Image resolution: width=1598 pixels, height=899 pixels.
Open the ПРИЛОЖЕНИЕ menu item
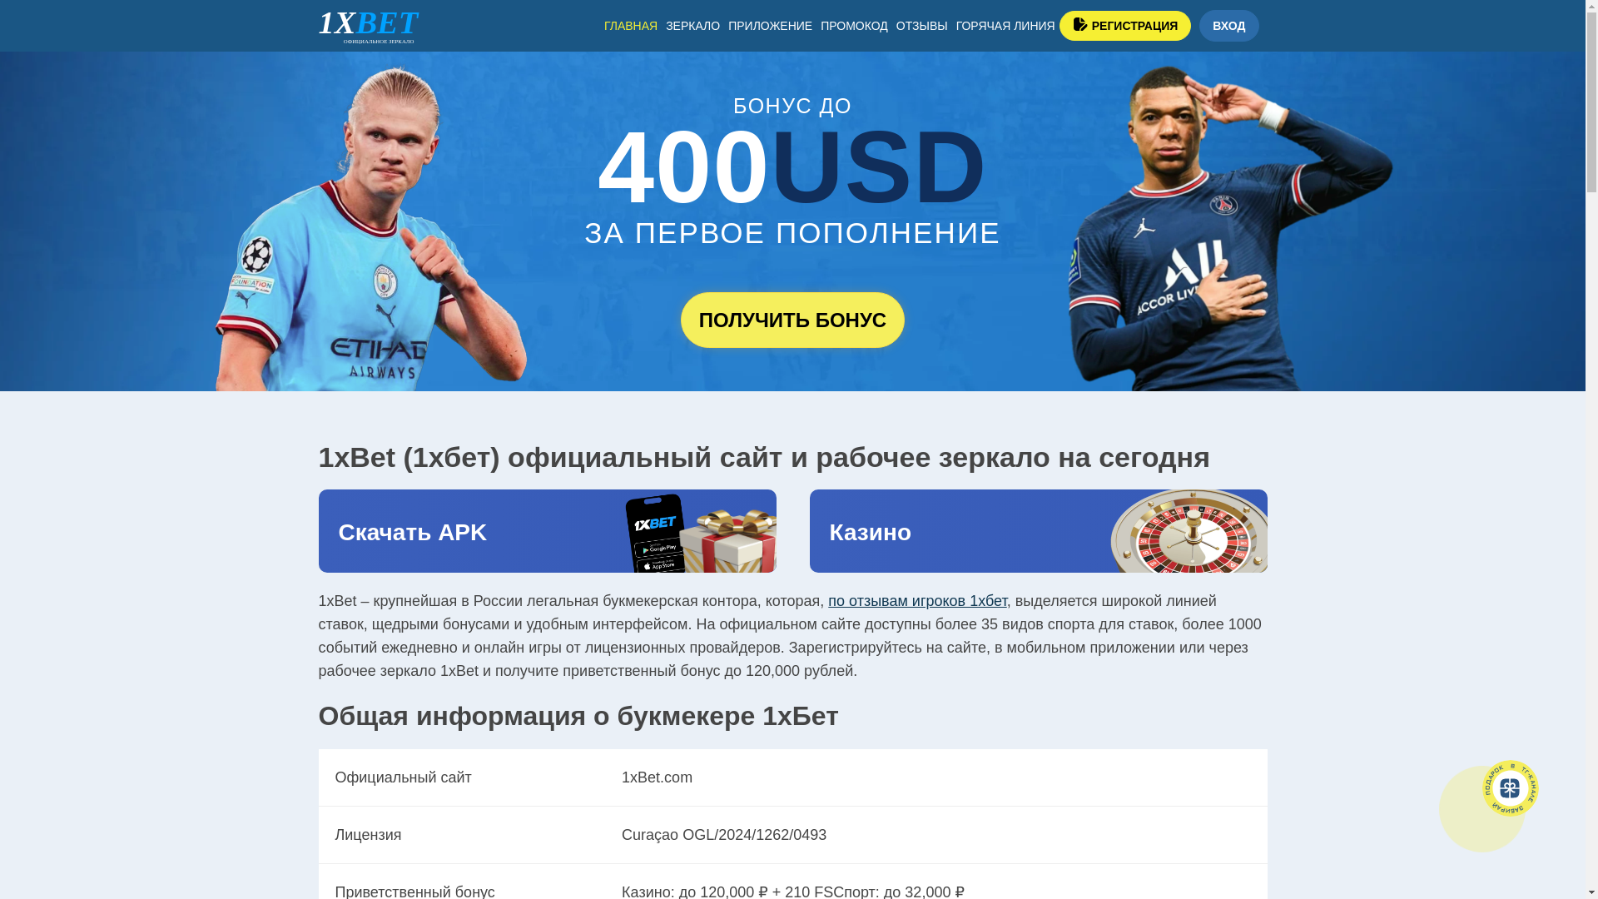pyautogui.click(x=770, y=26)
